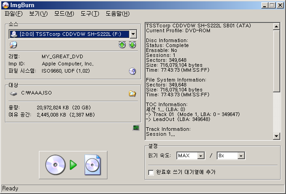Click the destination path C:￦AAA.ISO

click(x=37, y=93)
